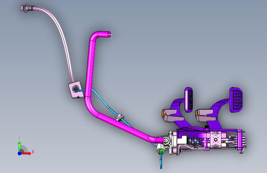Select the square mounting bracket block

[x=76, y=90]
